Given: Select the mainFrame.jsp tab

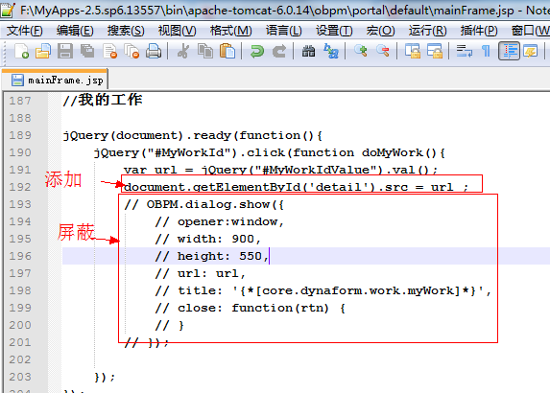Looking at the screenshot, I should pyautogui.click(x=55, y=81).
